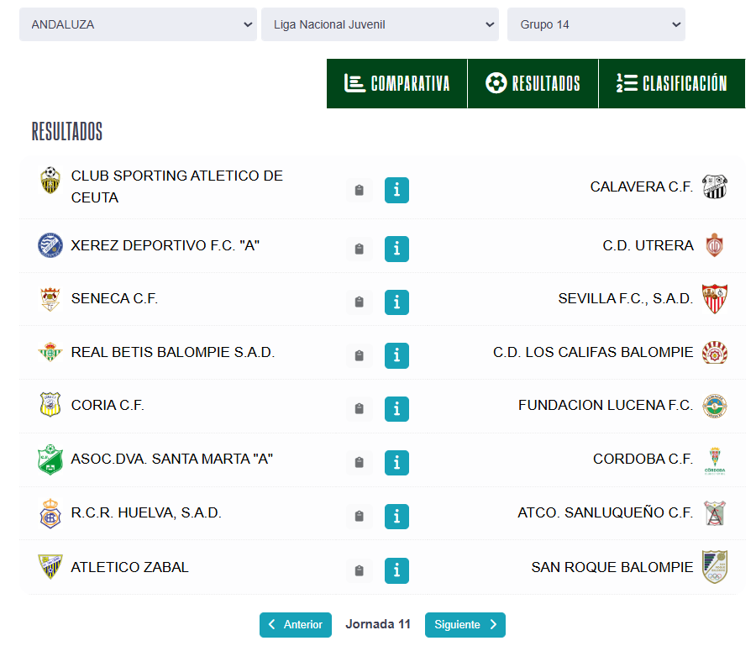Viewport: 756px width, 646px height.
Task: Click the Xerez Deportivo club crest
Action: tap(50, 245)
